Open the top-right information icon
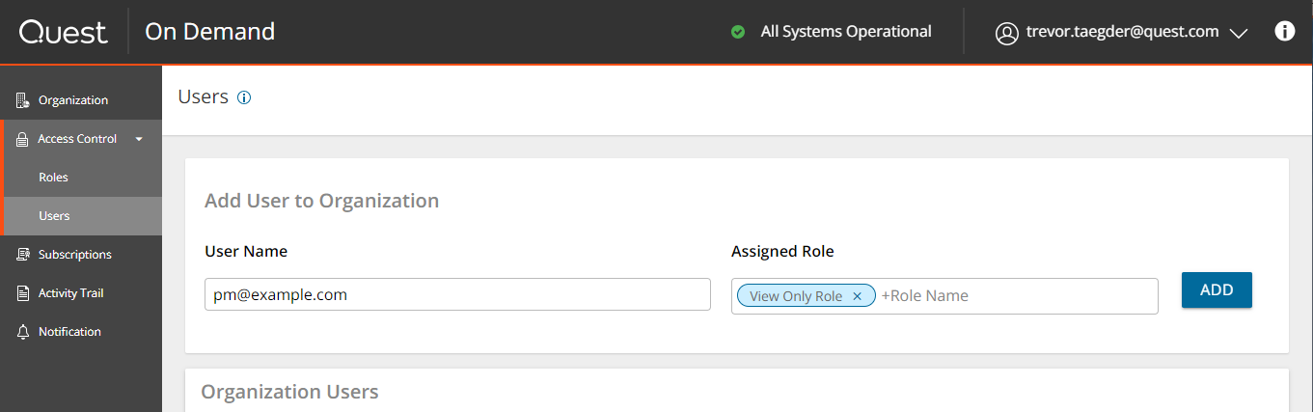1313x412 pixels. [1284, 31]
